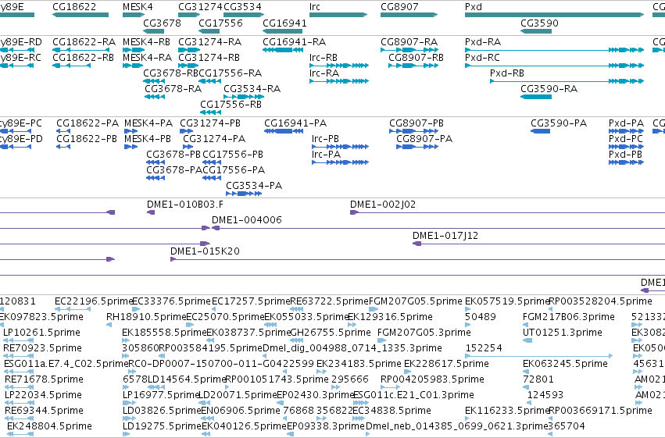Open transcript label CG8907-RB
This screenshot has width=665, height=438.
pyautogui.click(x=416, y=58)
